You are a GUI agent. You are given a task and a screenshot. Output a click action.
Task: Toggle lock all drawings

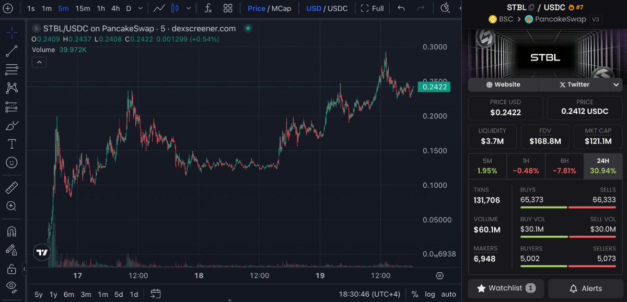click(x=11, y=269)
